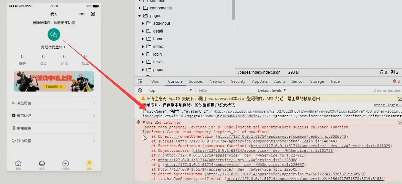
Task: Open the Trace tab
Action: coord(335,81)
